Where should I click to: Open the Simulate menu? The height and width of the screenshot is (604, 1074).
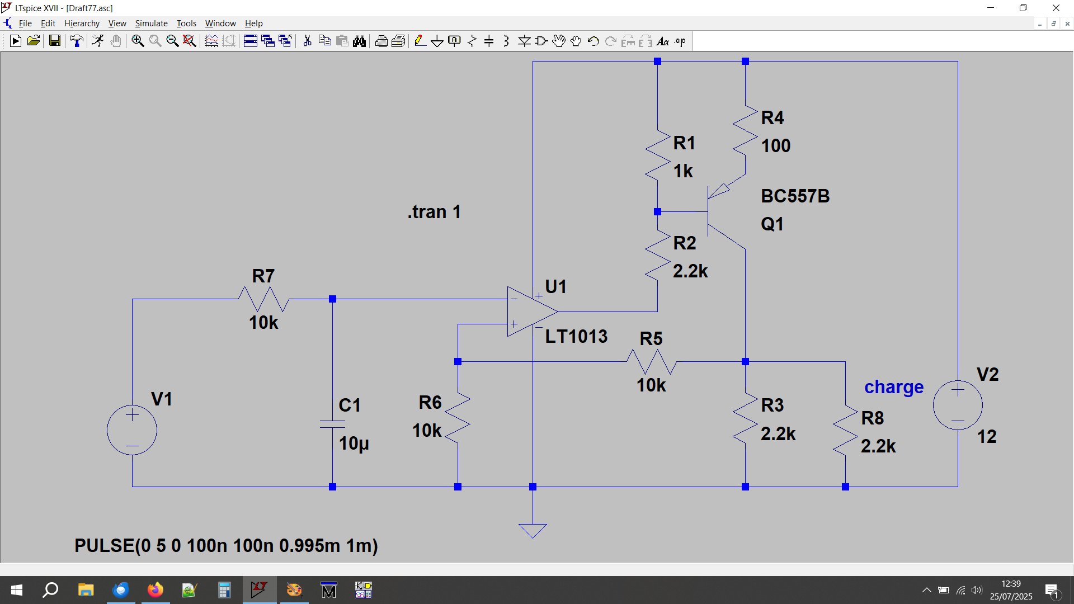[151, 23]
